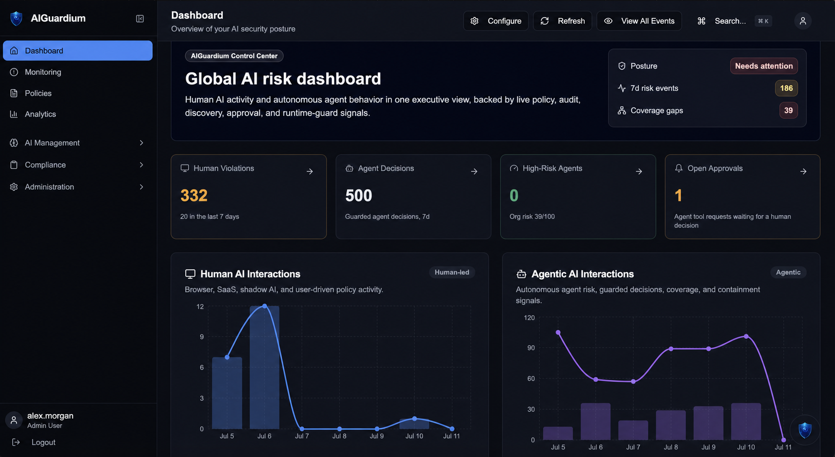The width and height of the screenshot is (835, 457).
Task: Click the Refresh button
Action: pyautogui.click(x=563, y=21)
